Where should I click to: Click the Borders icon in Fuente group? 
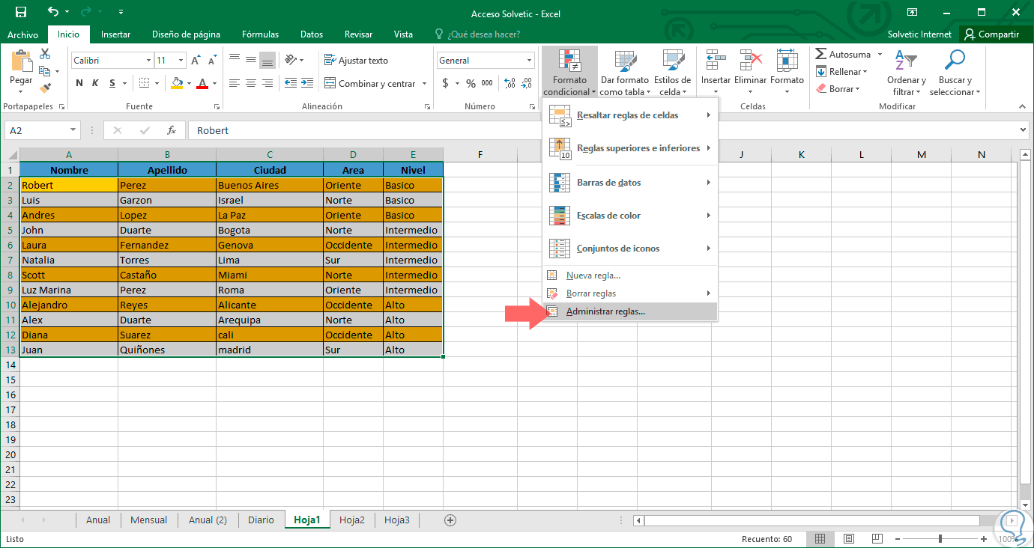tap(145, 83)
